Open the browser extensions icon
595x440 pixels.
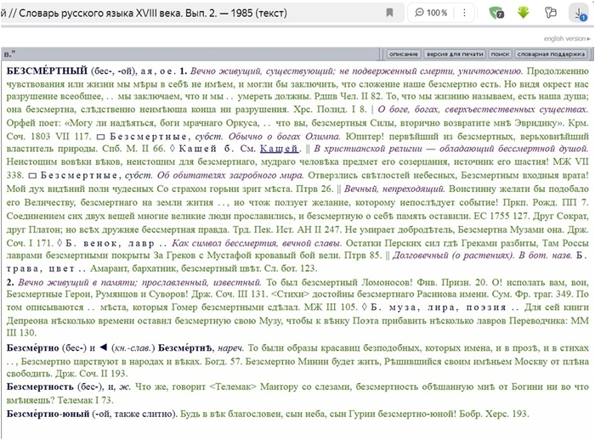coord(551,13)
